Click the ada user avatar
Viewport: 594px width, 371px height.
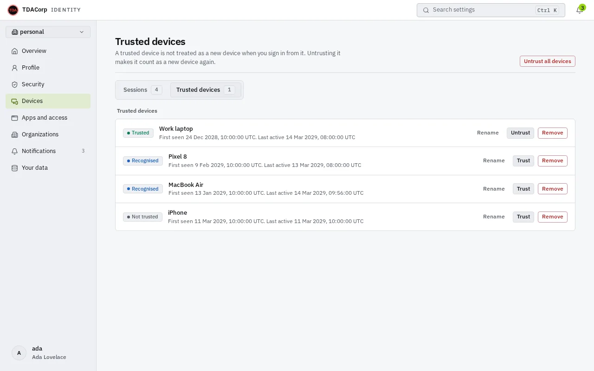19,353
